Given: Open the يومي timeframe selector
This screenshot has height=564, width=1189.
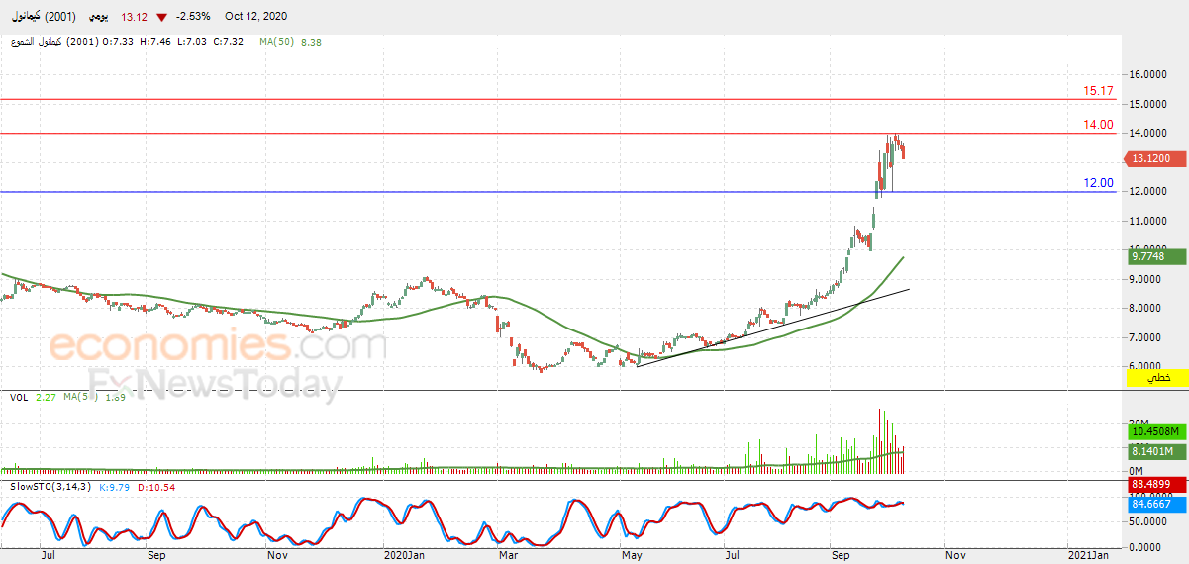Looking at the screenshot, I should point(98,17).
